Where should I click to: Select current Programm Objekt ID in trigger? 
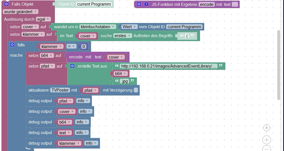pos(94,4)
